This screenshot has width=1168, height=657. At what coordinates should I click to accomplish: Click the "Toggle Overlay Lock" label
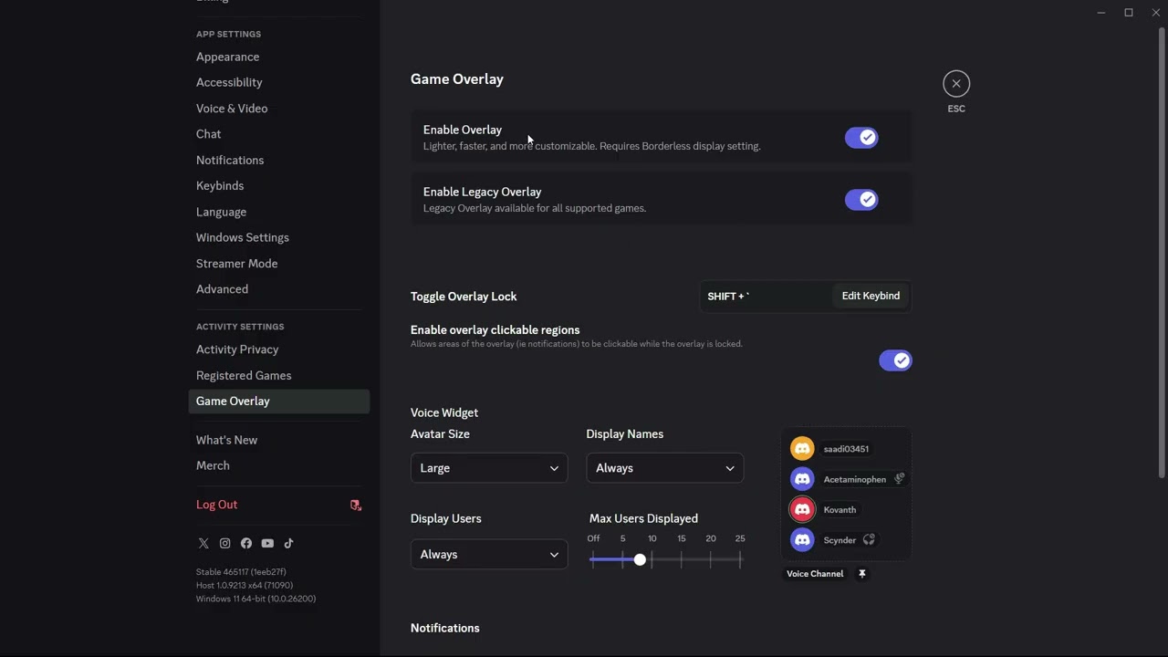coord(464,297)
